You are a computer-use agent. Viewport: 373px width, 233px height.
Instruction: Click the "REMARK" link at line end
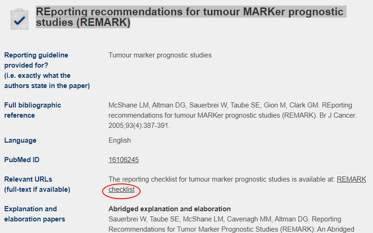[x=351, y=179]
